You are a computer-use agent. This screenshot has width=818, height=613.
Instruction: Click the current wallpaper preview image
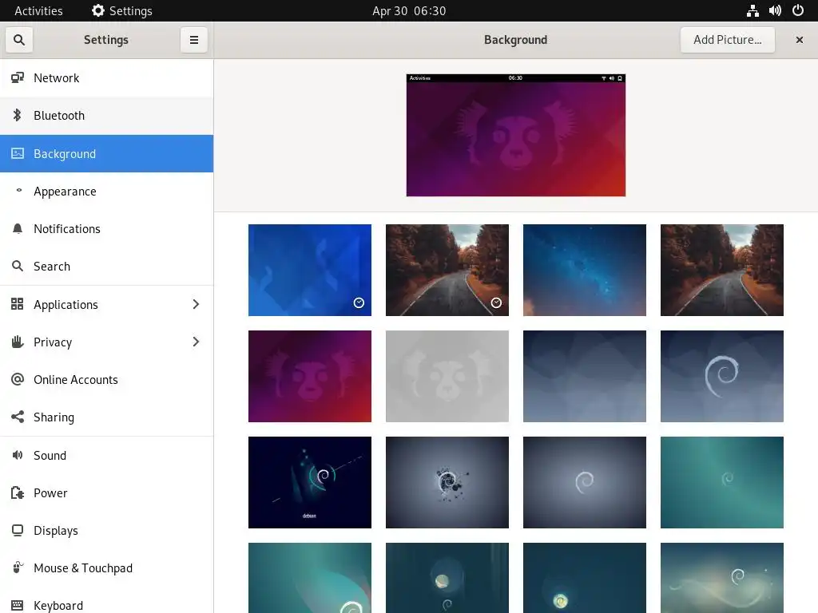[515, 135]
